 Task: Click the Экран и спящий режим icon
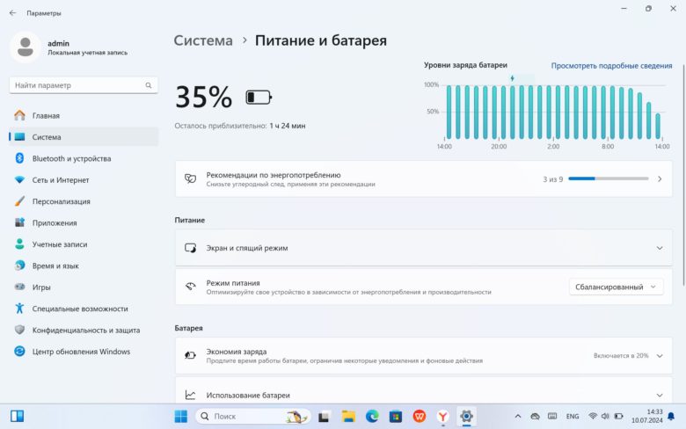[190, 248]
